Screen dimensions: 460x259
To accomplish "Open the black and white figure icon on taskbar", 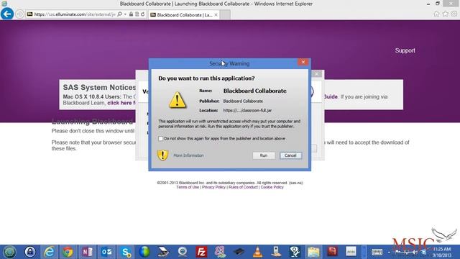I will click(x=295, y=252).
